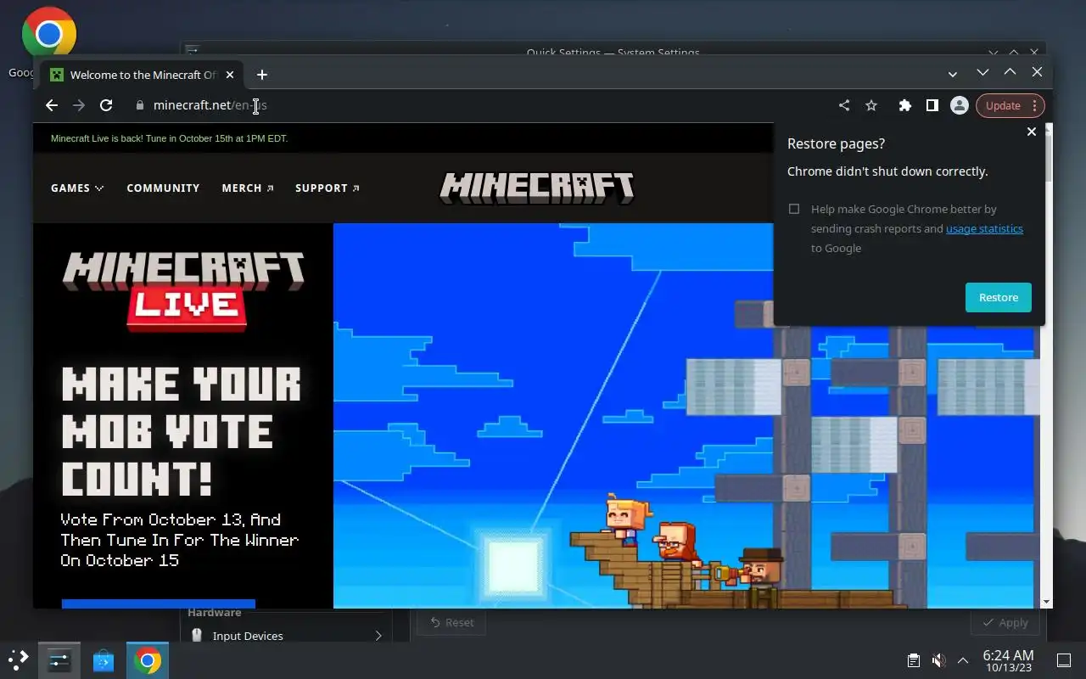Expand Input Devices in System Settings
The width and height of the screenshot is (1086, 679).
pyautogui.click(x=378, y=636)
